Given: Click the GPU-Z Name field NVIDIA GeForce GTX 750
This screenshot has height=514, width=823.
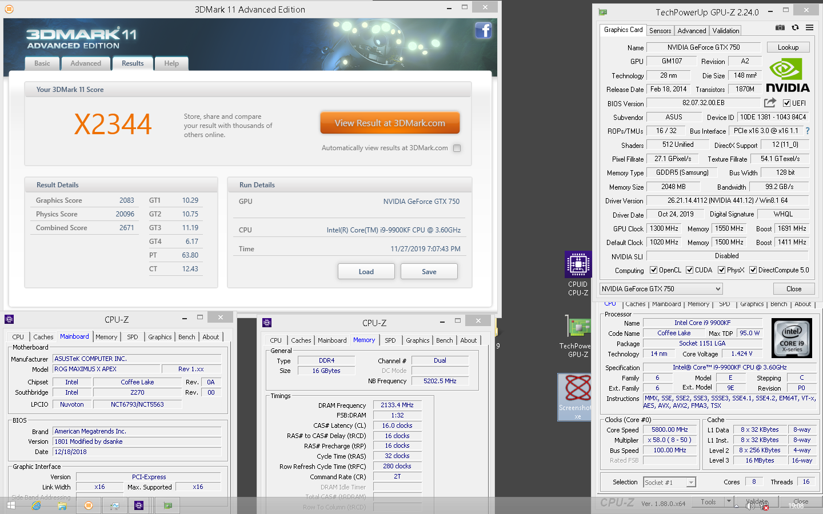Looking at the screenshot, I should click(704, 47).
